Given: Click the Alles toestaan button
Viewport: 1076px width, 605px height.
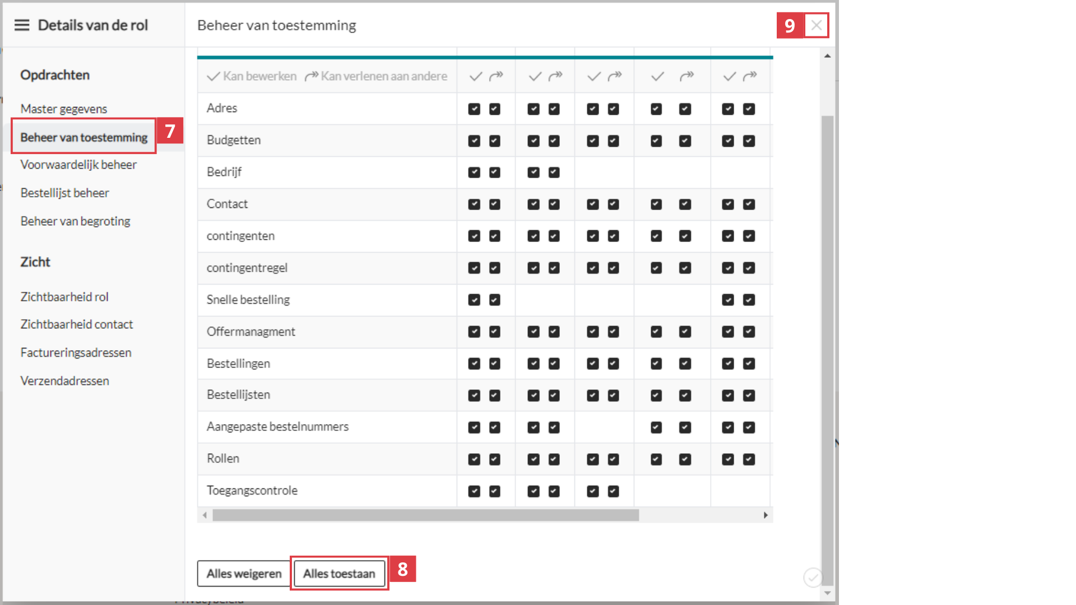Looking at the screenshot, I should point(339,574).
